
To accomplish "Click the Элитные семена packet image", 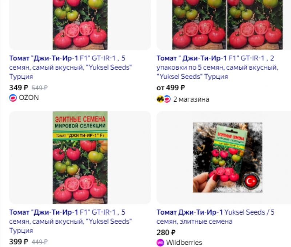I will click(x=80, y=157).
